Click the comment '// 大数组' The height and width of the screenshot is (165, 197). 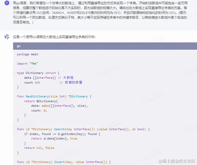66,78
